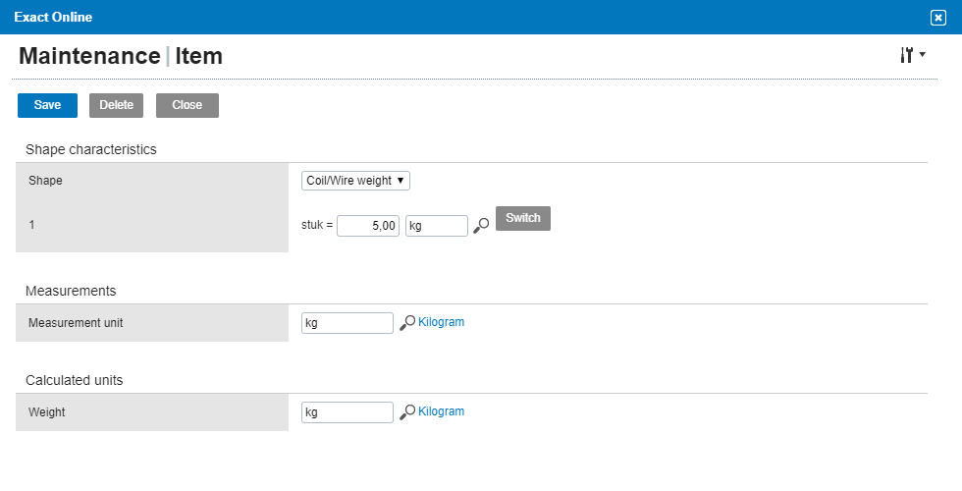
Task: Click the Calculated units heading
Action: [75, 381]
